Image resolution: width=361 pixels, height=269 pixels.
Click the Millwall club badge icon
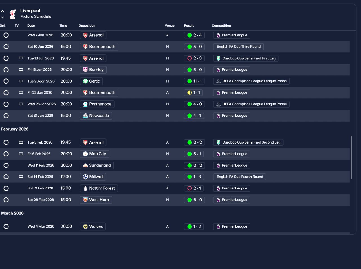point(85,177)
